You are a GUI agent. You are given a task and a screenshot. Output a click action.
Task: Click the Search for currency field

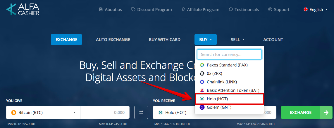(229, 54)
